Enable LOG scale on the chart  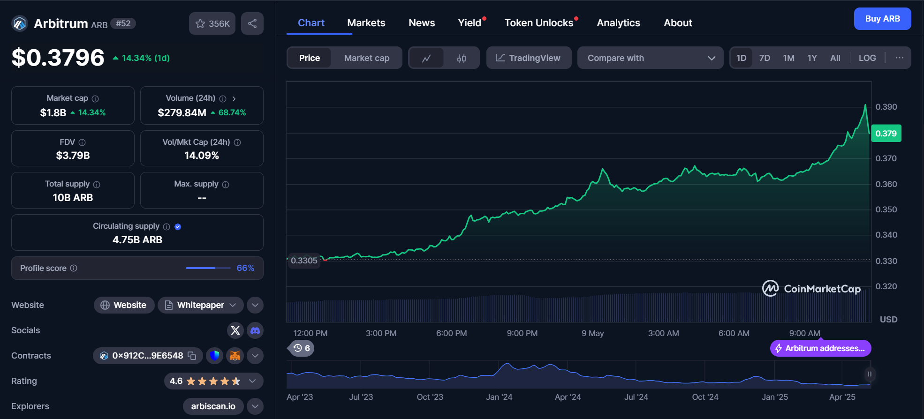coord(867,58)
